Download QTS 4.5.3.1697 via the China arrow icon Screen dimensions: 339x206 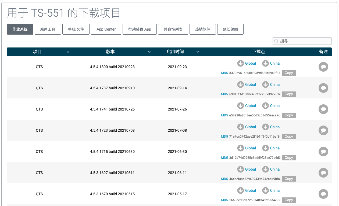265,169
